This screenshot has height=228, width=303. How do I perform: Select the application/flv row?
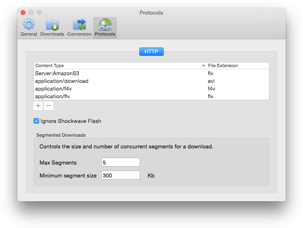point(151,96)
